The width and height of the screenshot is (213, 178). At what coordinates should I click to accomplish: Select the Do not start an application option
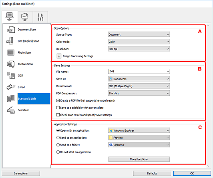pos(58,152)
